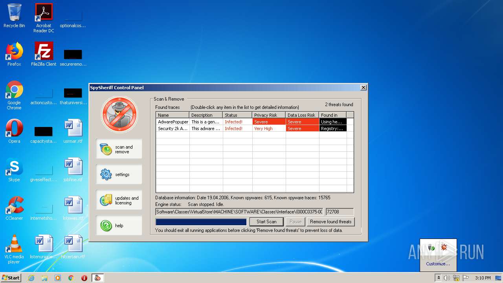Click safely remove hardware tray icon

431,247
